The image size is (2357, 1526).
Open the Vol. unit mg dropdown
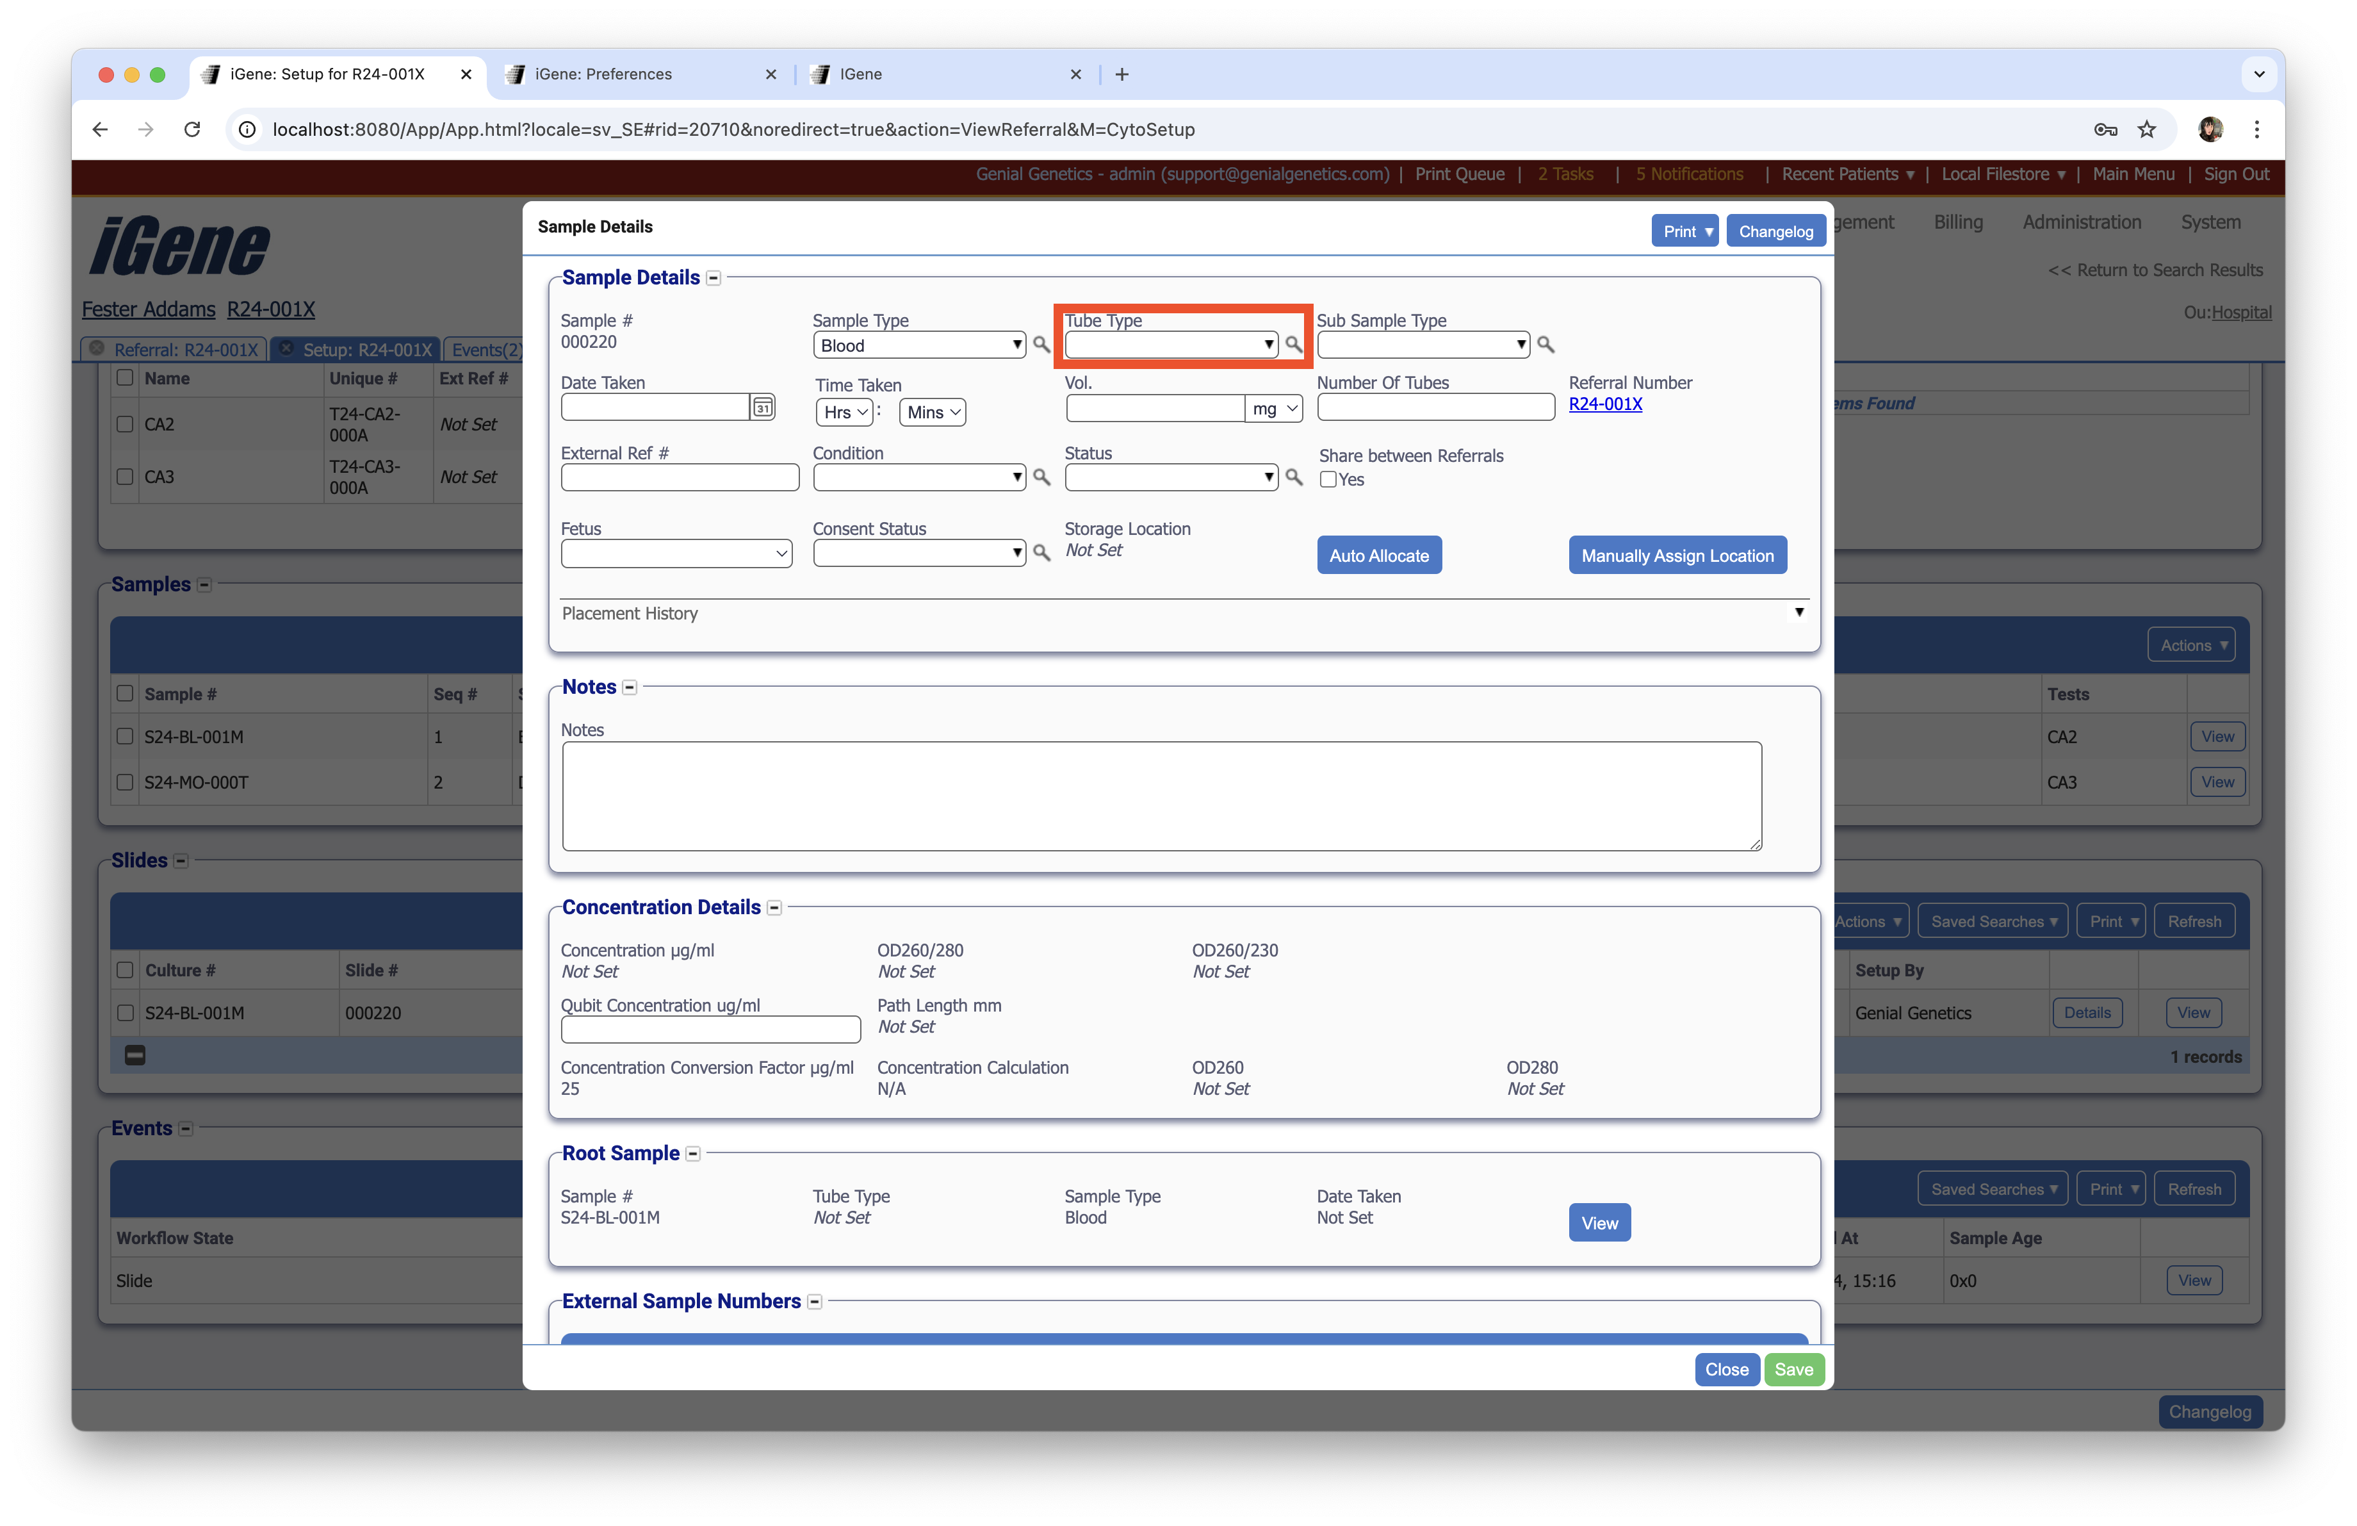click(x=1273, y=408)
